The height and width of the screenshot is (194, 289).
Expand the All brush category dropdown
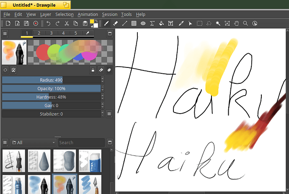[x=34, y=142]
